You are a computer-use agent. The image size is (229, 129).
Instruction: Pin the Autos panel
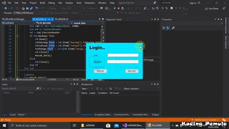pos(74,84)
